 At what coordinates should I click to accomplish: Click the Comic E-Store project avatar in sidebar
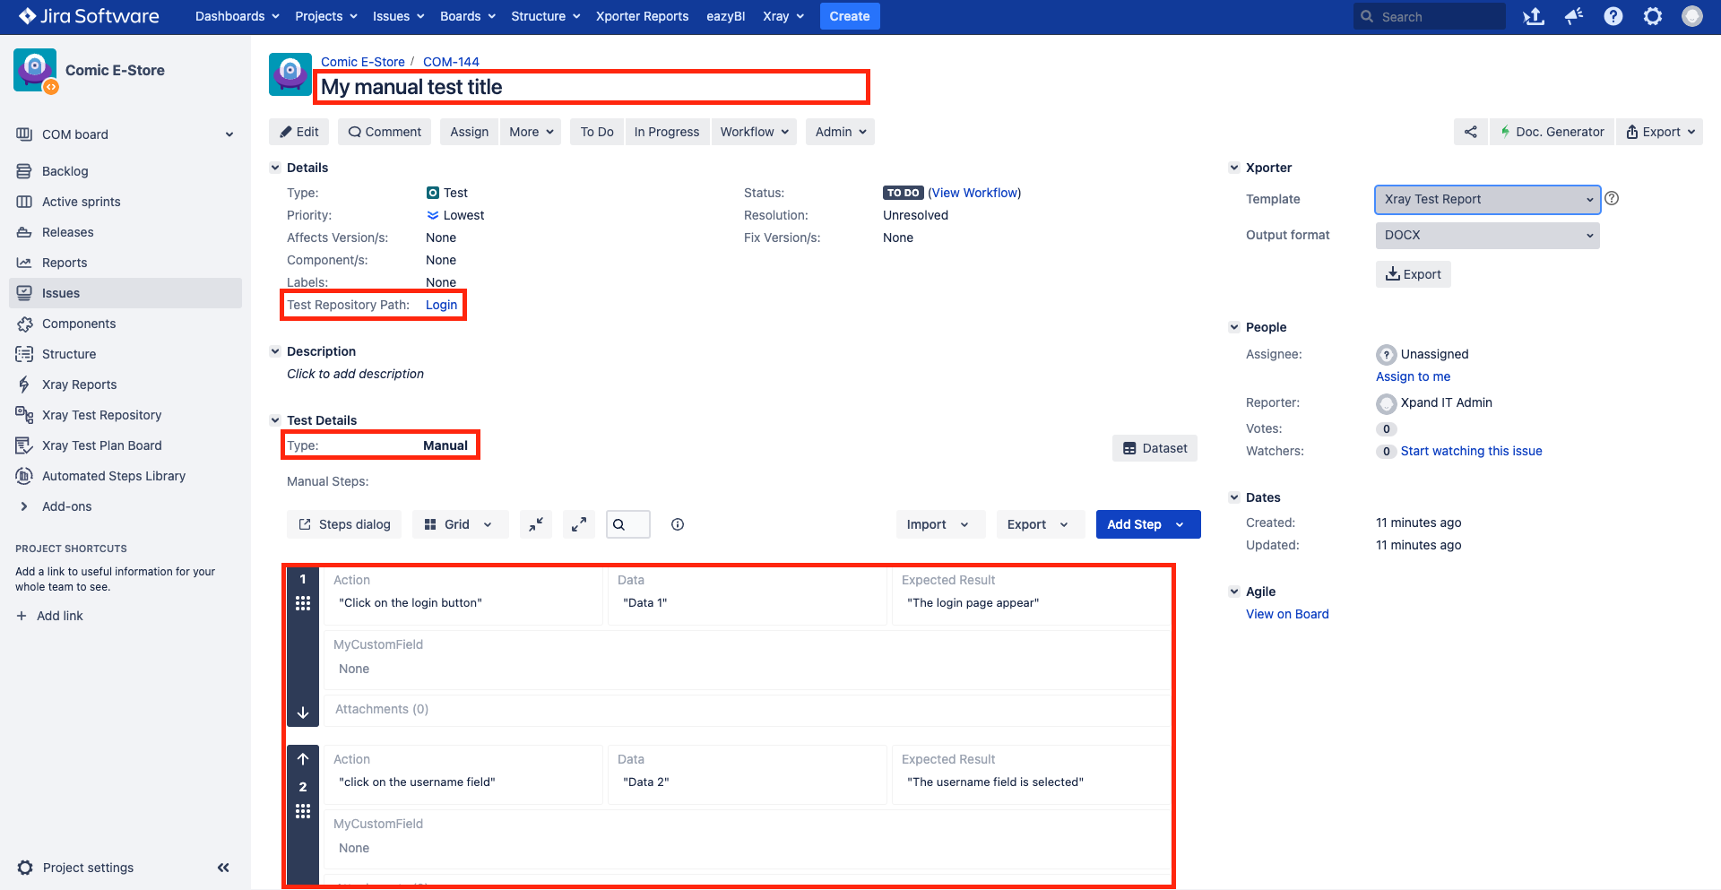35,70
